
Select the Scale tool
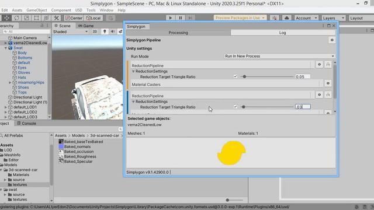pos(26,18)
